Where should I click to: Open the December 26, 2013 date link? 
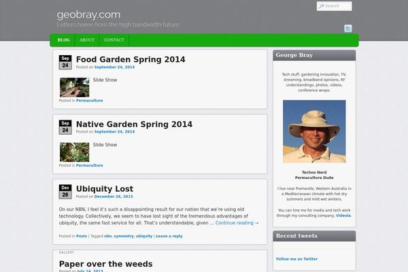[x=114, y=197]
